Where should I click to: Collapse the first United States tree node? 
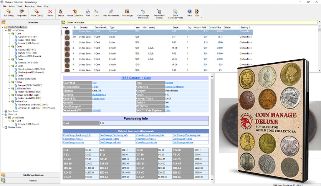[6, 30]
